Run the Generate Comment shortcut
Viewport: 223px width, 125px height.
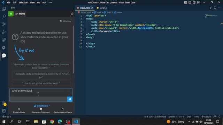[x=41, y=111]
